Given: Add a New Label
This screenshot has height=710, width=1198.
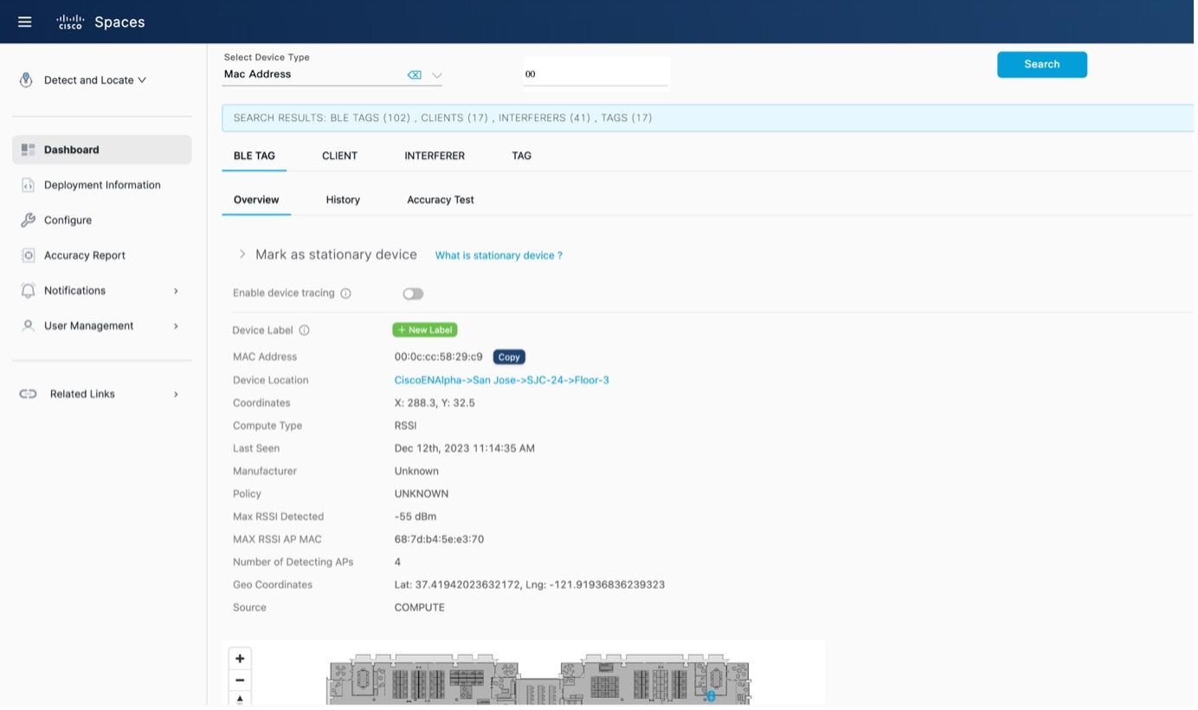Looking at the screenshot, I should (x=426, y=330).
